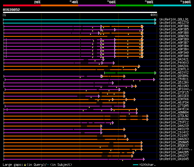This screenshot has height=167, width=194.
Task: Open UniRef100_A8NN84 entry
Action: [174, 113]
